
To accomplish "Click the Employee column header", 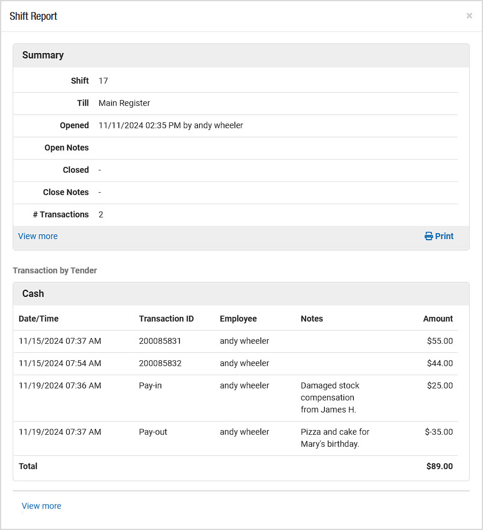I will tap(238, 319).
